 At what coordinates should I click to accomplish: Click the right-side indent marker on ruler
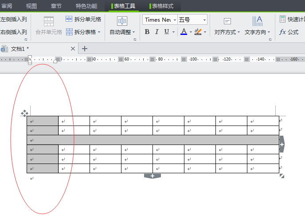pos(55,61)
